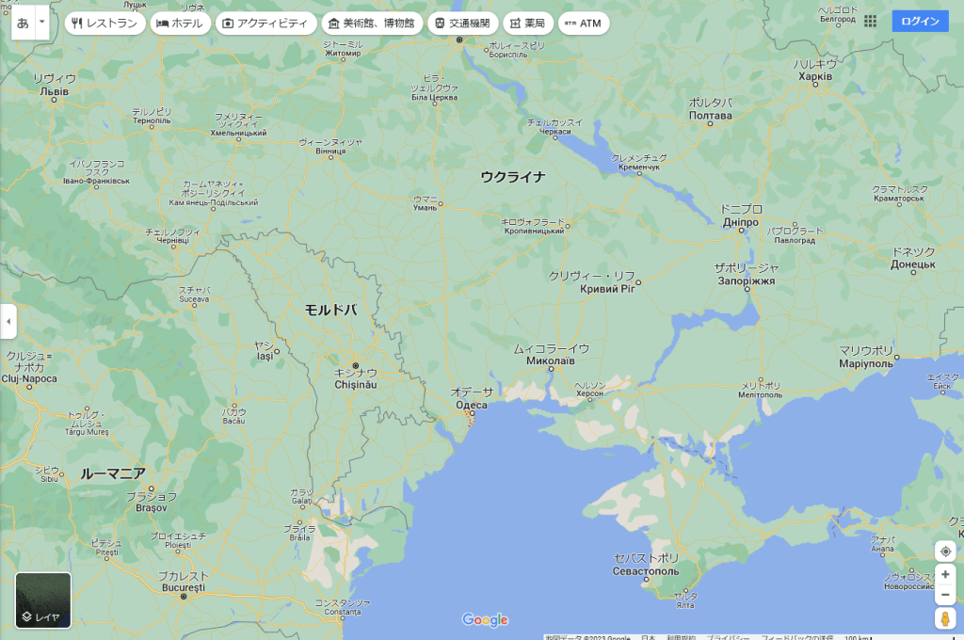964x640 pixels.
Task: Open the input method dropdown arrow
Action: tap(41, 23)
